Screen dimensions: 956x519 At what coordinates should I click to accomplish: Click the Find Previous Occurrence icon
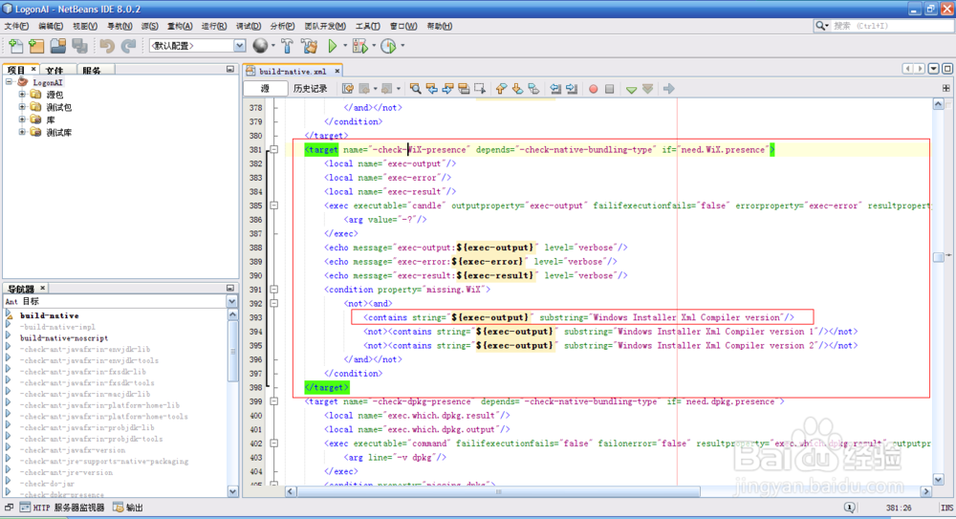tap(432, 89)
